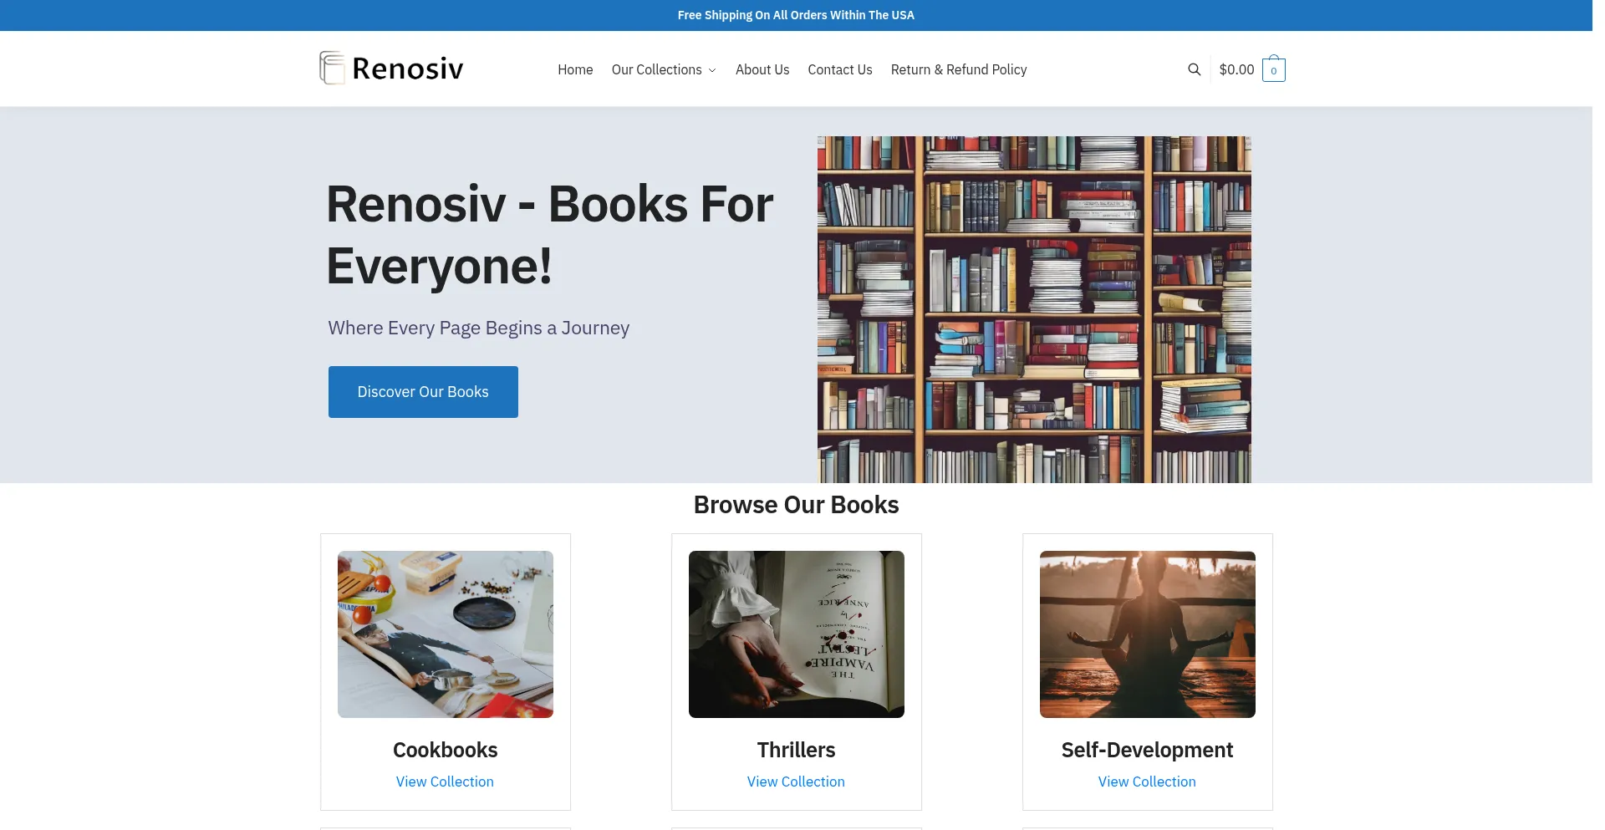Select the Cookbooks category image

coord(446,634)
